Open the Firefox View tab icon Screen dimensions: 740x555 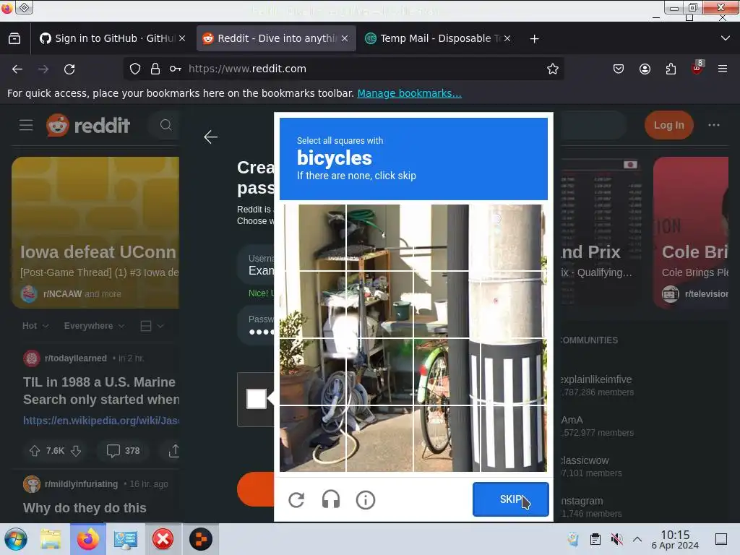click(14, 39)
